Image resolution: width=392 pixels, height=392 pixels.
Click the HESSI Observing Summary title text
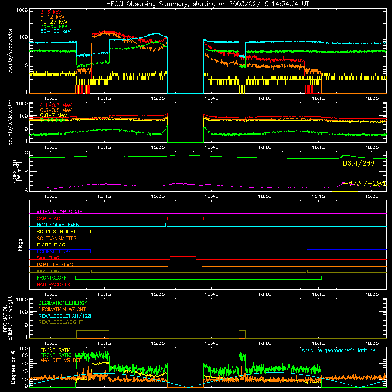point(207,4)
